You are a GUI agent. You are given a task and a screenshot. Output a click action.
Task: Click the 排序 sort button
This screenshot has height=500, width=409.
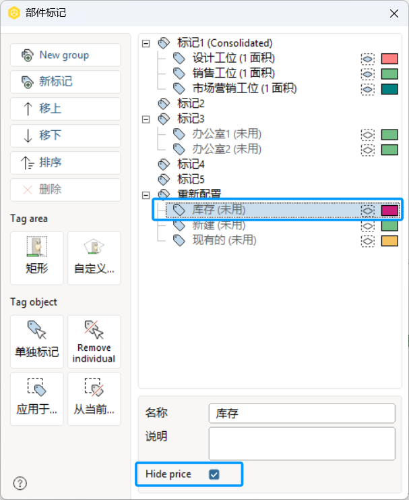[x=65, y=163]
